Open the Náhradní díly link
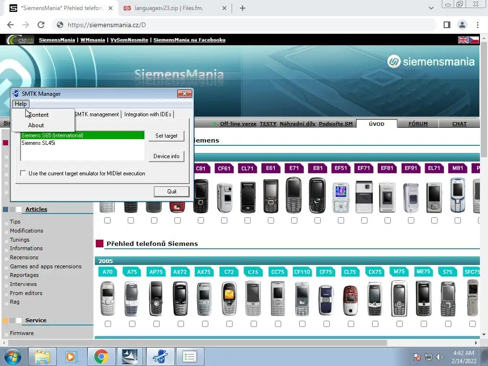The image size is (488, 366). (297, 124)
